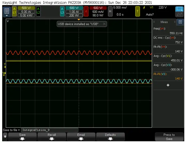Image resolution: width=186 pixels, height=143 pixels.
Task: Click the Press to Save button
Action: coord(169,137)
